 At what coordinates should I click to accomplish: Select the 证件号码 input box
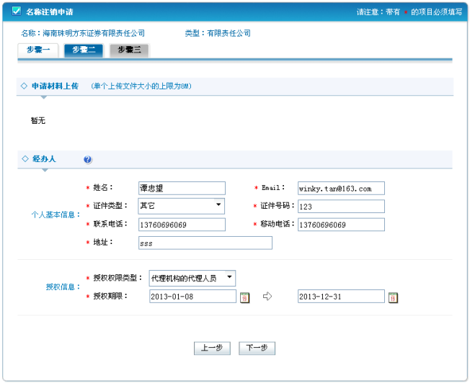pyautogui.click(x=340, y=207)
